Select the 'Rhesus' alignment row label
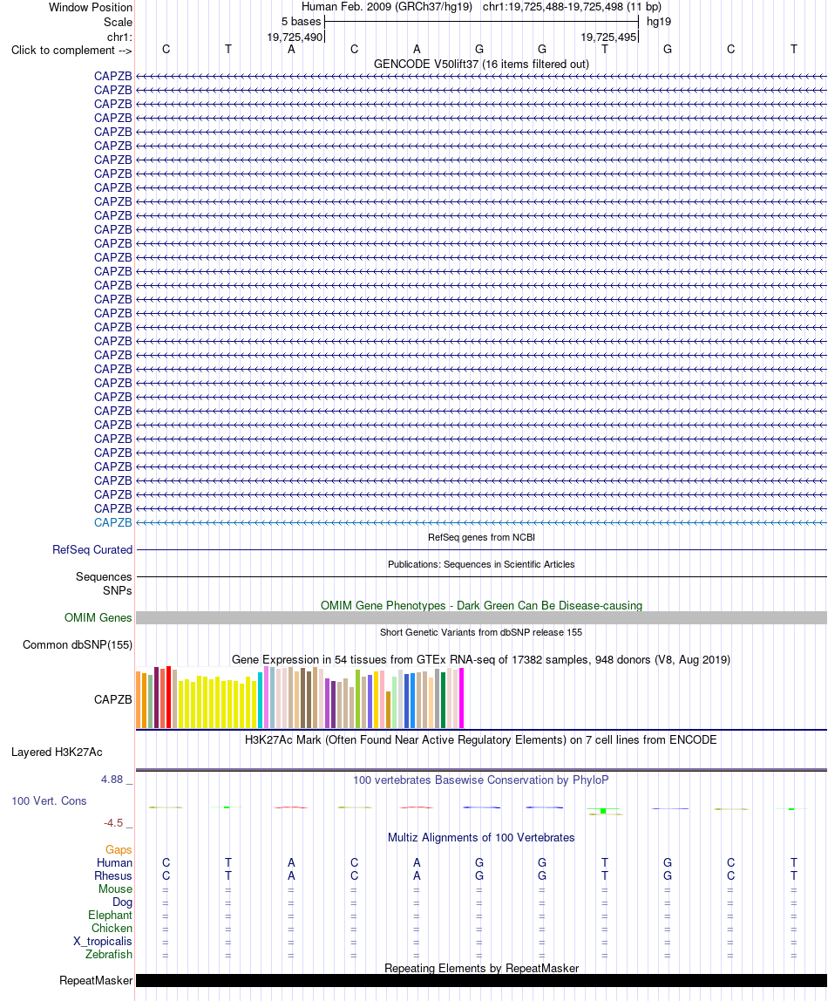The width and height of the screenshot is (828, 1001). (x=113, y=875)
